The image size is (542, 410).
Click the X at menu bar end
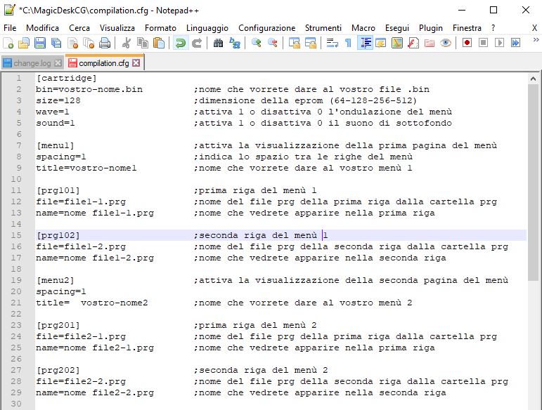(534, 28)
